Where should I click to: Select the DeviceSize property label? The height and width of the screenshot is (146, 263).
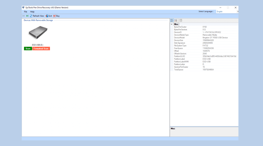pyautogui.click(x=179, y=40)
